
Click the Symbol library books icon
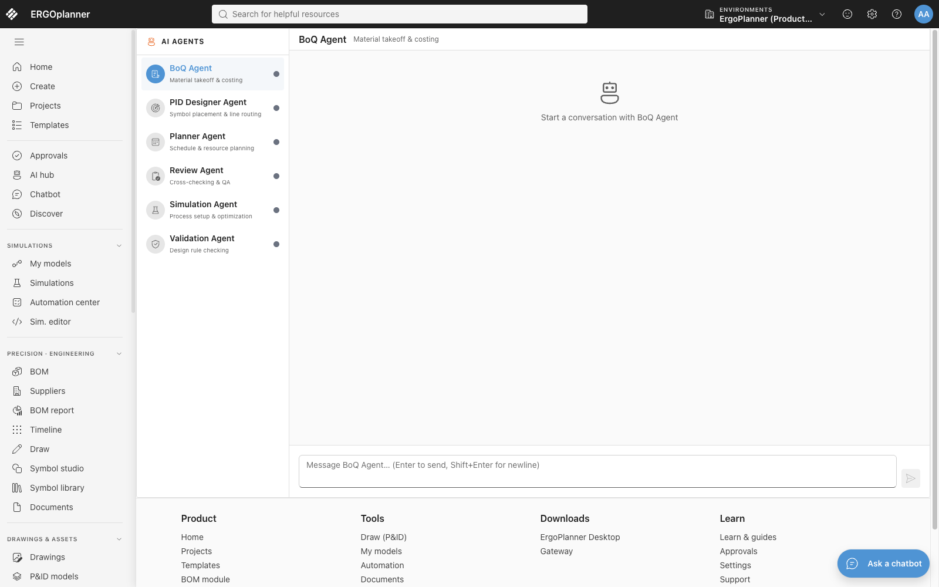[x=17, y=488]
